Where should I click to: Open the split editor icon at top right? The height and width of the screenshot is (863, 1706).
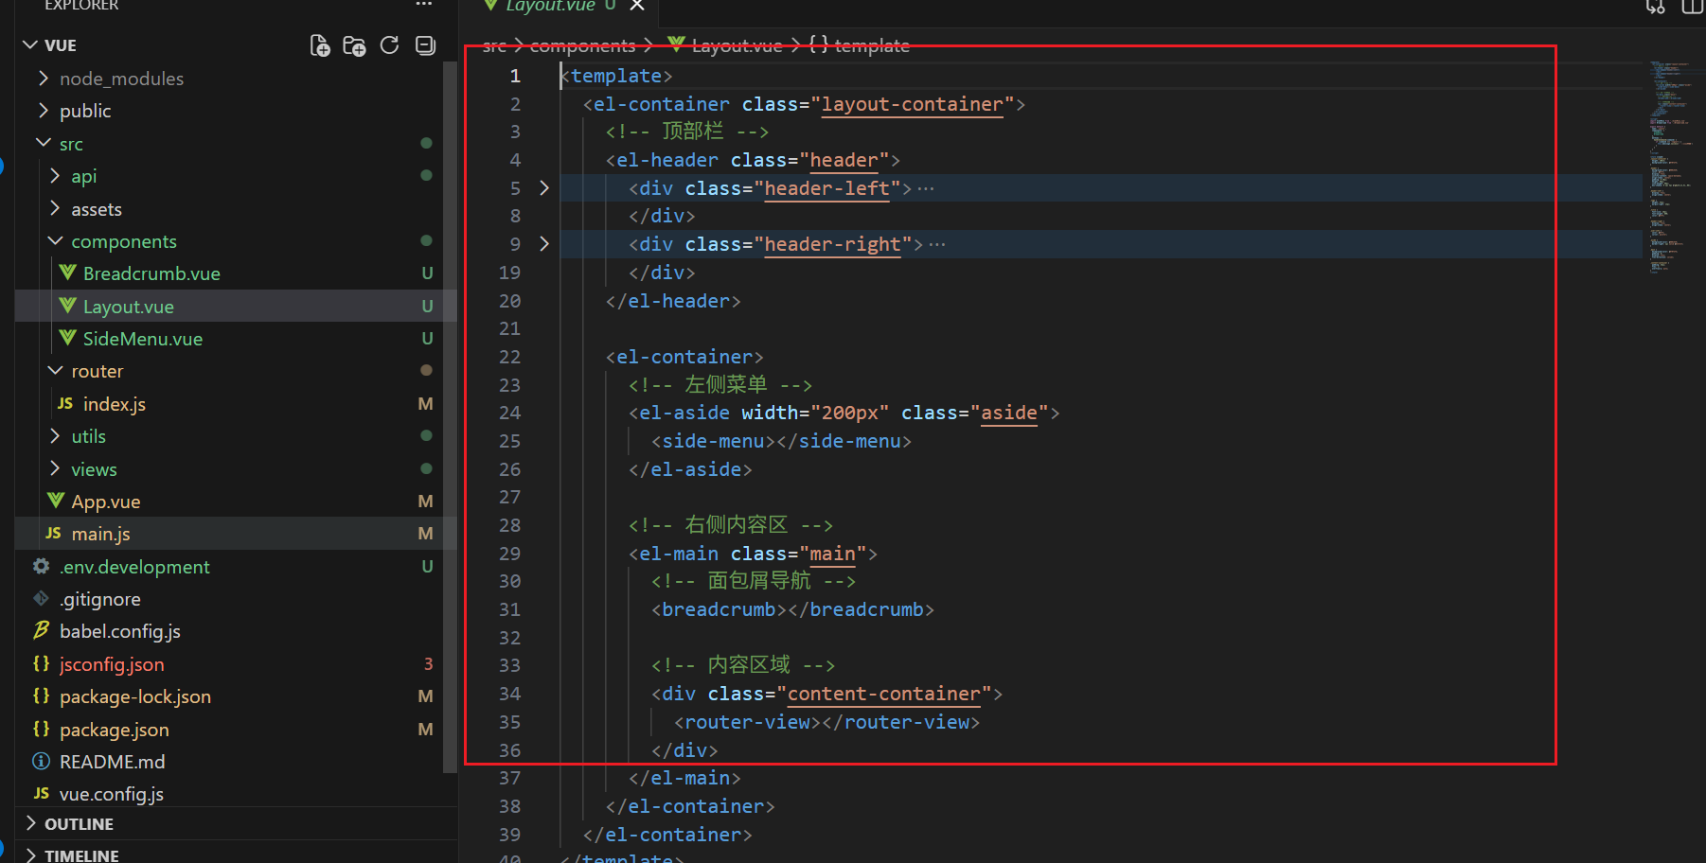pos(1692,7)
